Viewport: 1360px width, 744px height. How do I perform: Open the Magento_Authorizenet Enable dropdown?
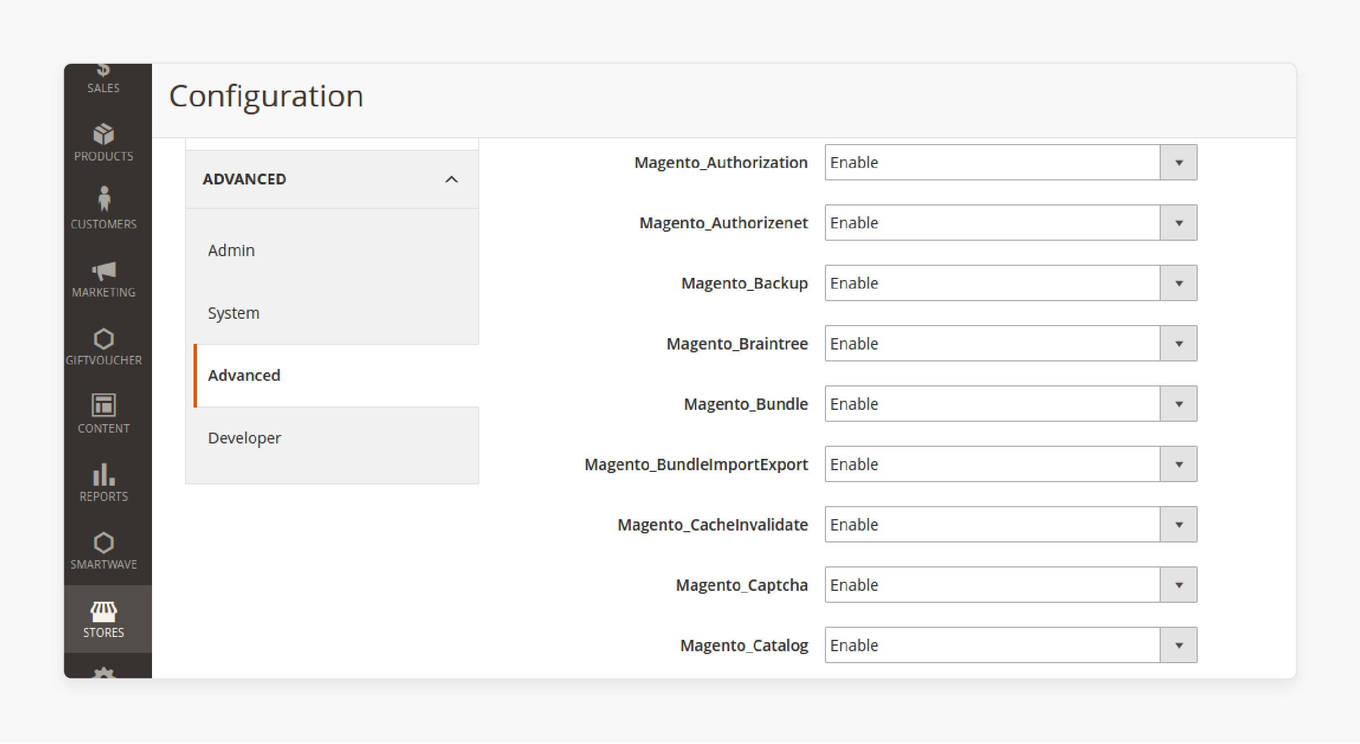pos(1011,223)
